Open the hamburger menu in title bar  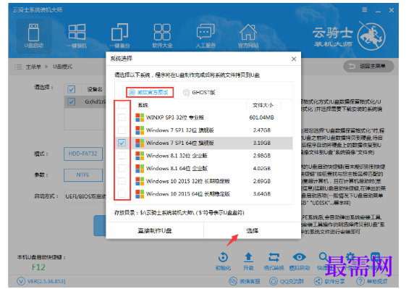pos(365,10)
